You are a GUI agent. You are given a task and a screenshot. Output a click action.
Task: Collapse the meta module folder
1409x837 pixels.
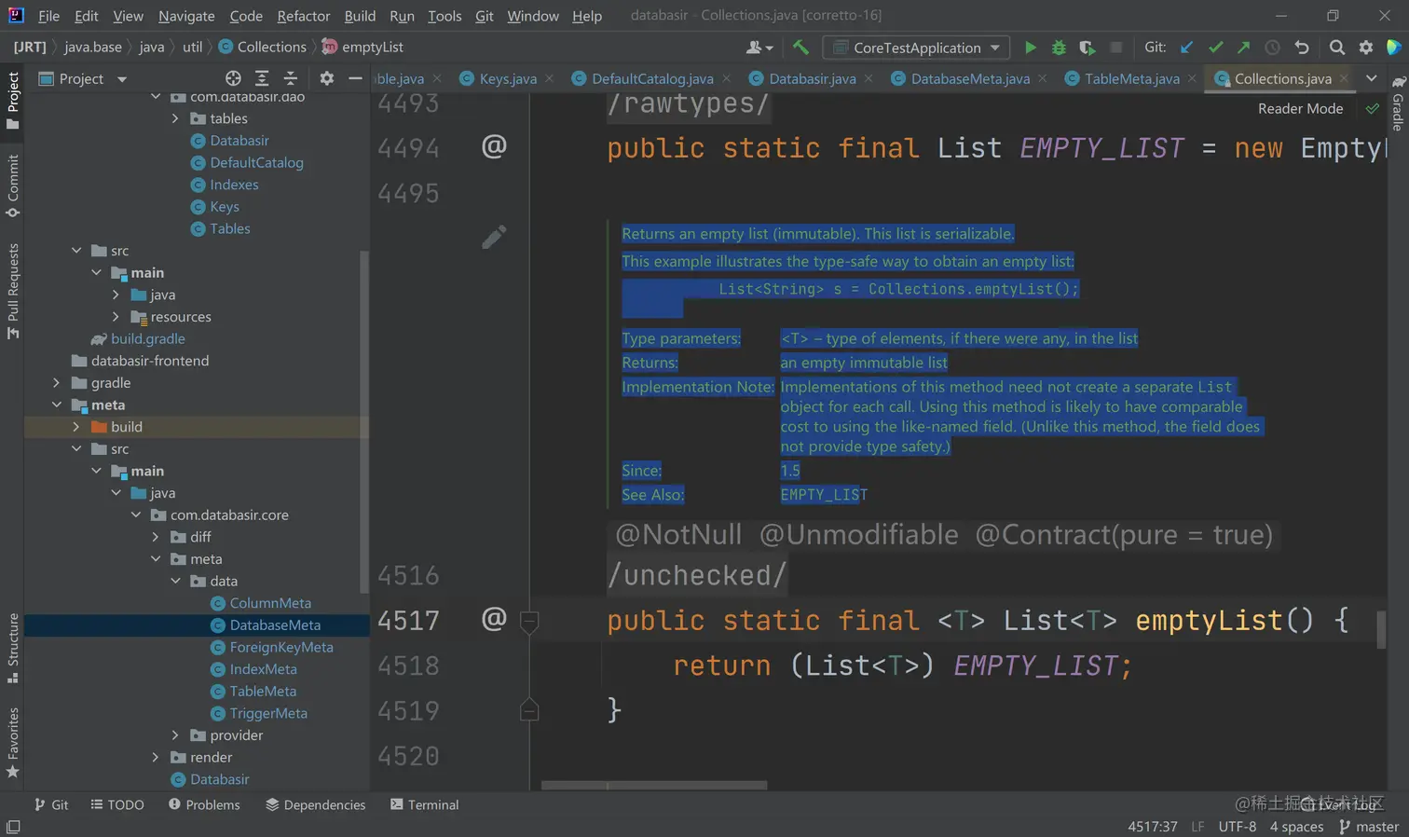point(57,405)
